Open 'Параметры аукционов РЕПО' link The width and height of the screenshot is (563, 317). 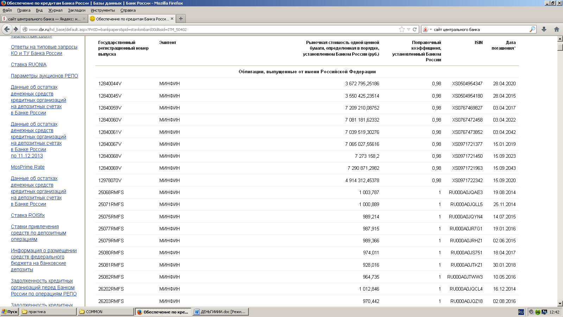click(x=44, y=76)
